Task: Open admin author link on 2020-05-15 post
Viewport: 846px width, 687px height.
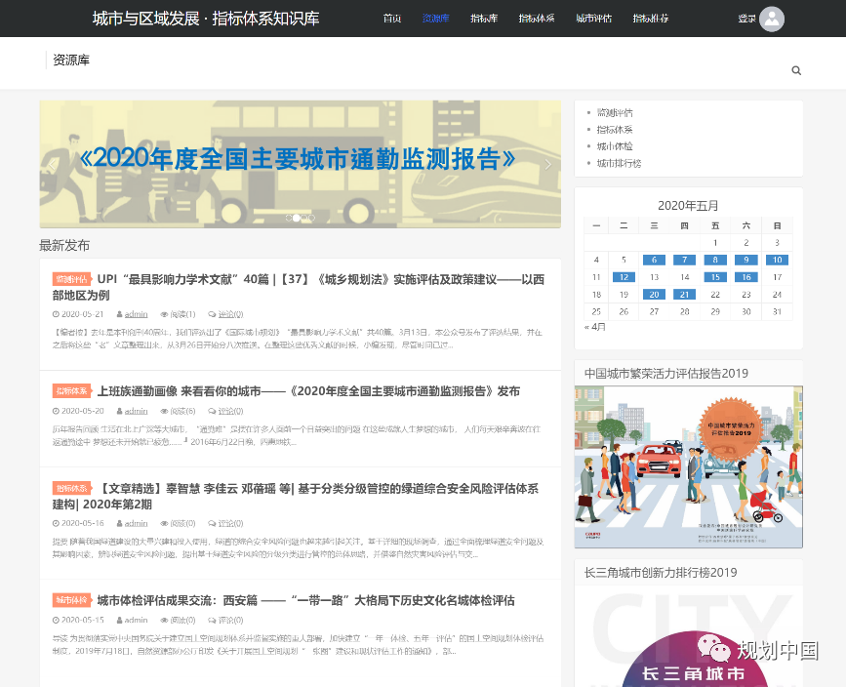Action: [136, 620]
